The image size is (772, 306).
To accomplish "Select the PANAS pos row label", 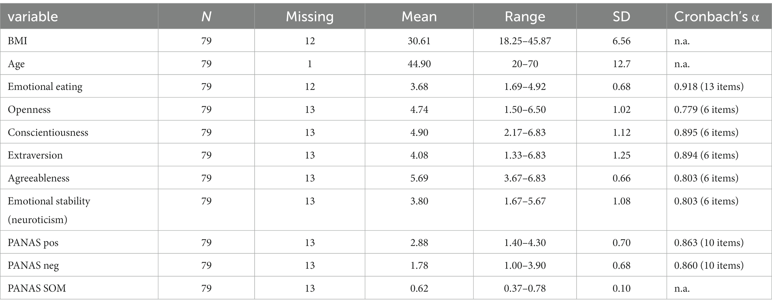I will [x=33, y=243].
